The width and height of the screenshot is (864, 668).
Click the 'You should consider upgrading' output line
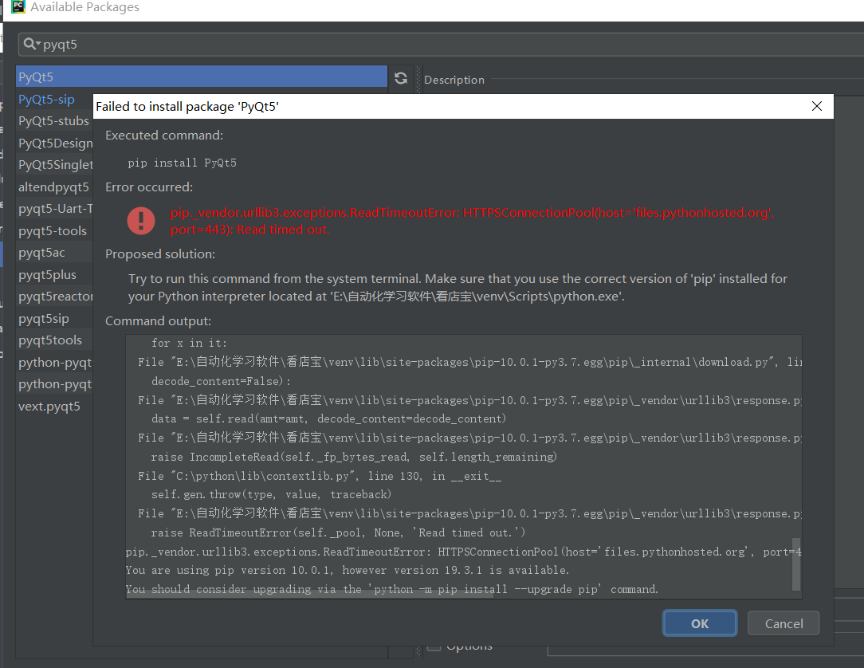tap(392, 589)
